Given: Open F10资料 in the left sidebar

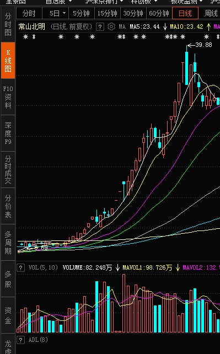Looking at the screenshot, I should 8,97.
